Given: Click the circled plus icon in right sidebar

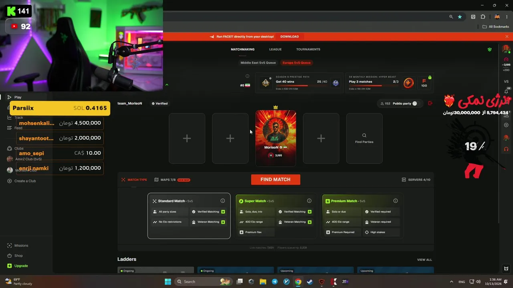Looking at the screenshot, I should tap(506, 125).
